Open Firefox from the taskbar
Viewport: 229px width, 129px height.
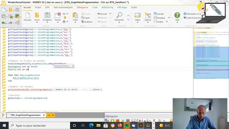pyautogui.click(x=120, y=125)
